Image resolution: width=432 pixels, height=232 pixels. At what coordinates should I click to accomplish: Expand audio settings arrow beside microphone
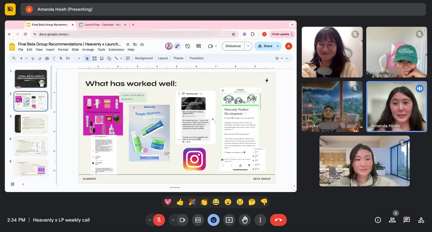pyautogui.click(x=149, y=220)
